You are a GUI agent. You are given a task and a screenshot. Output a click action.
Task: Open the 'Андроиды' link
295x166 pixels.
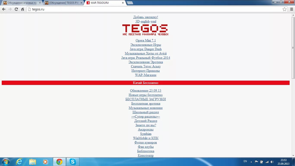[x=146, y=129]
